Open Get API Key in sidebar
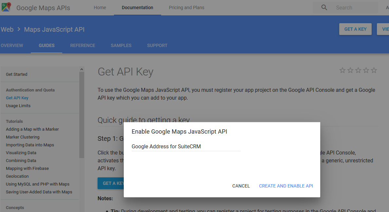The width and height of the screenshot is (389, 212). click(17, 98)
